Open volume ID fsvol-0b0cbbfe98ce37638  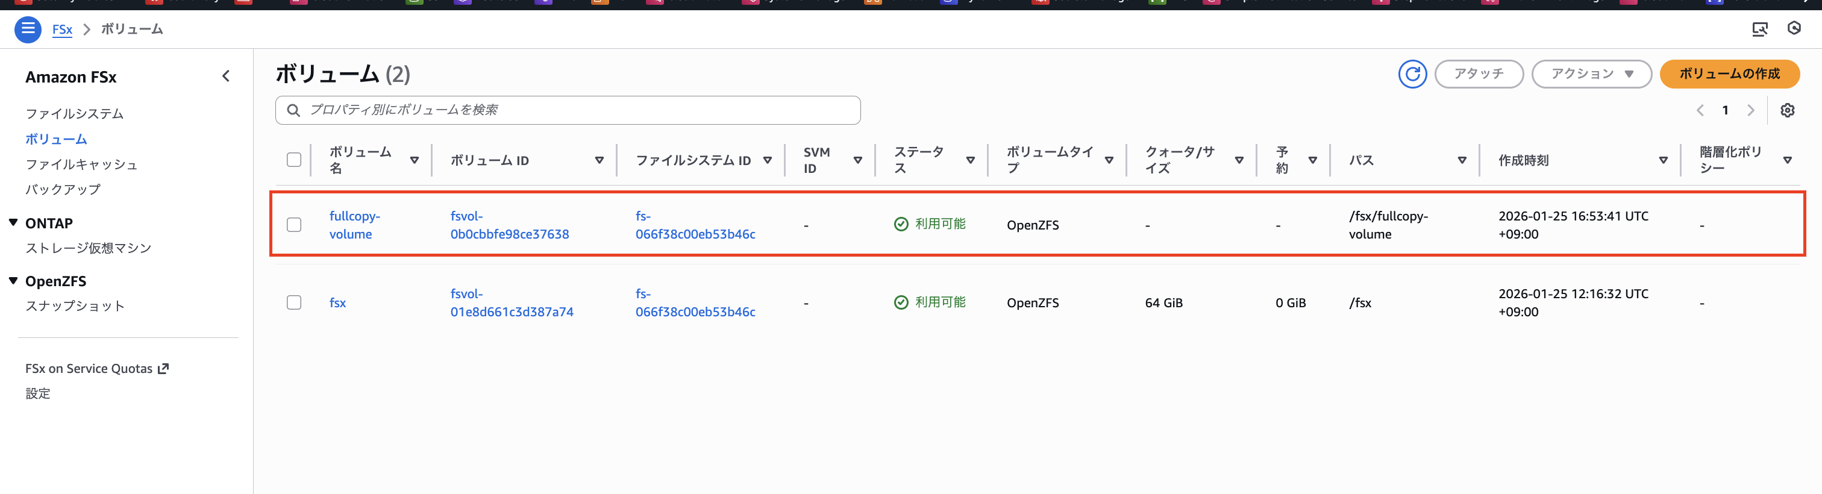point(509,225)
